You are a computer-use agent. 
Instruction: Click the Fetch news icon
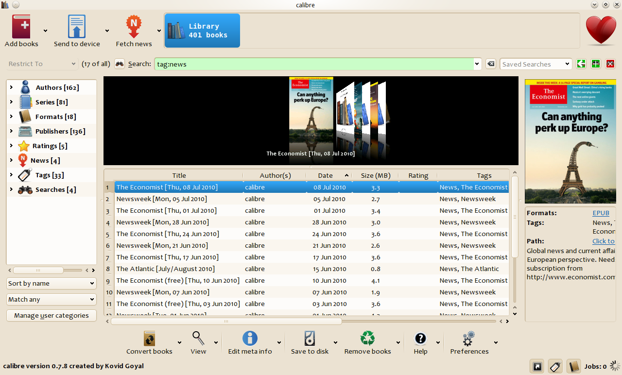pyautogui.click(x=134, y=26)
